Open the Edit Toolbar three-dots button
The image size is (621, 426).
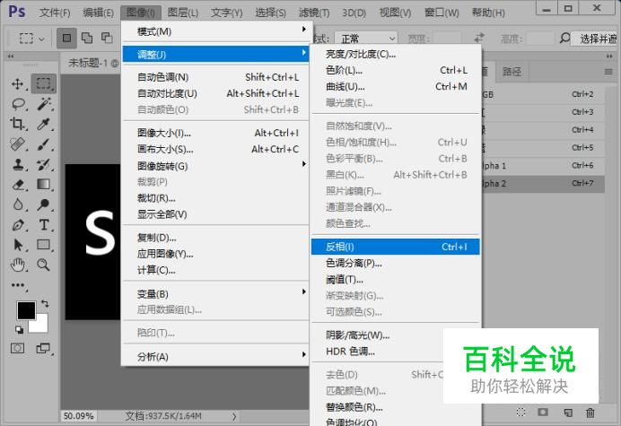point(18,285)
